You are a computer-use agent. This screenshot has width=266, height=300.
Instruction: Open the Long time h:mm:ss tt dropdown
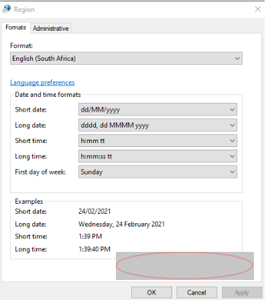(x=157, y=156)
